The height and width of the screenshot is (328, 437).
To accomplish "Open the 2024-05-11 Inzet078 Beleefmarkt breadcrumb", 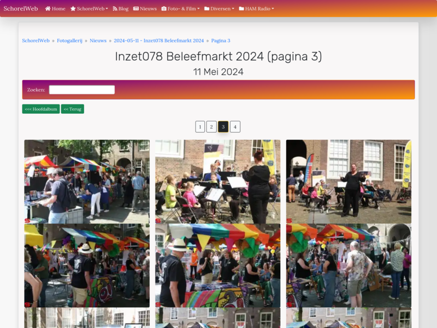I will click(x=159, y=40).
